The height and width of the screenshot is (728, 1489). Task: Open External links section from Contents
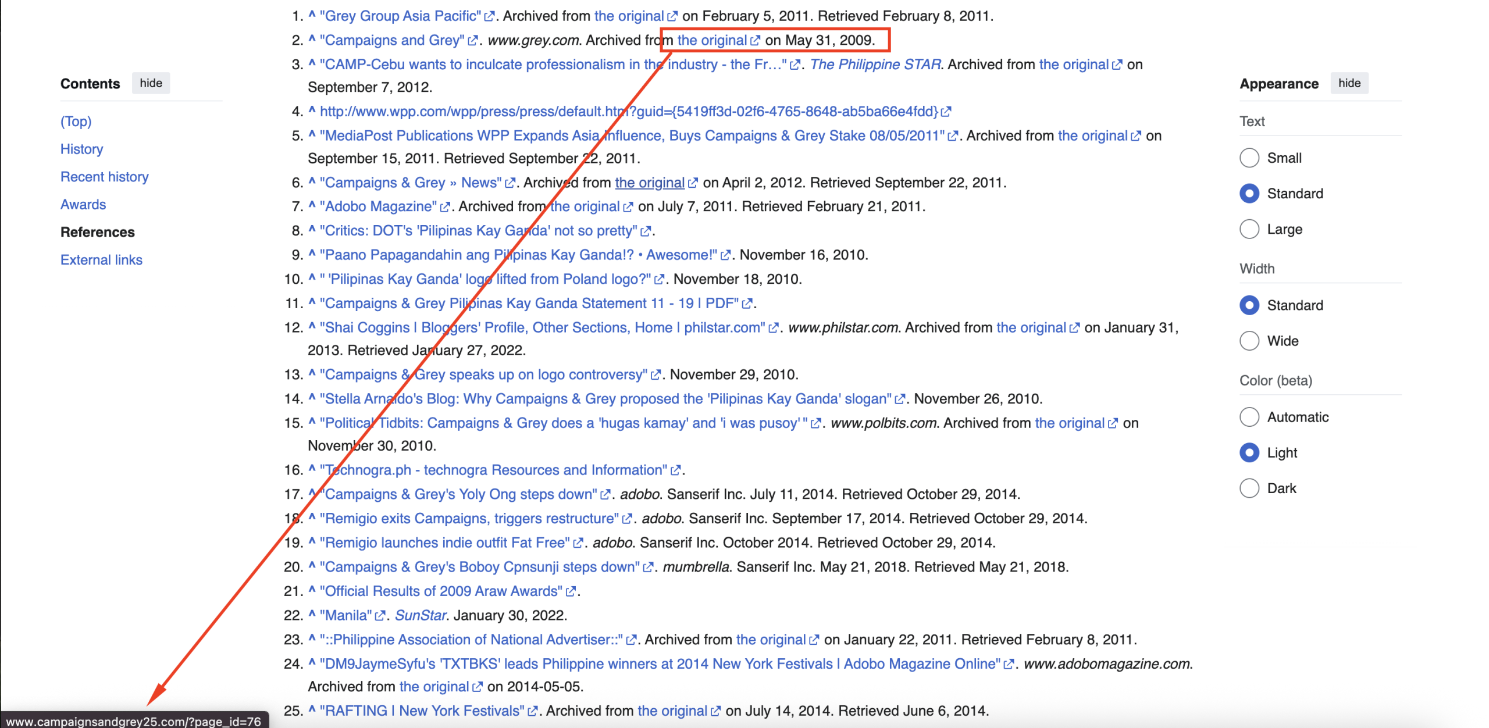pos(101,260)
